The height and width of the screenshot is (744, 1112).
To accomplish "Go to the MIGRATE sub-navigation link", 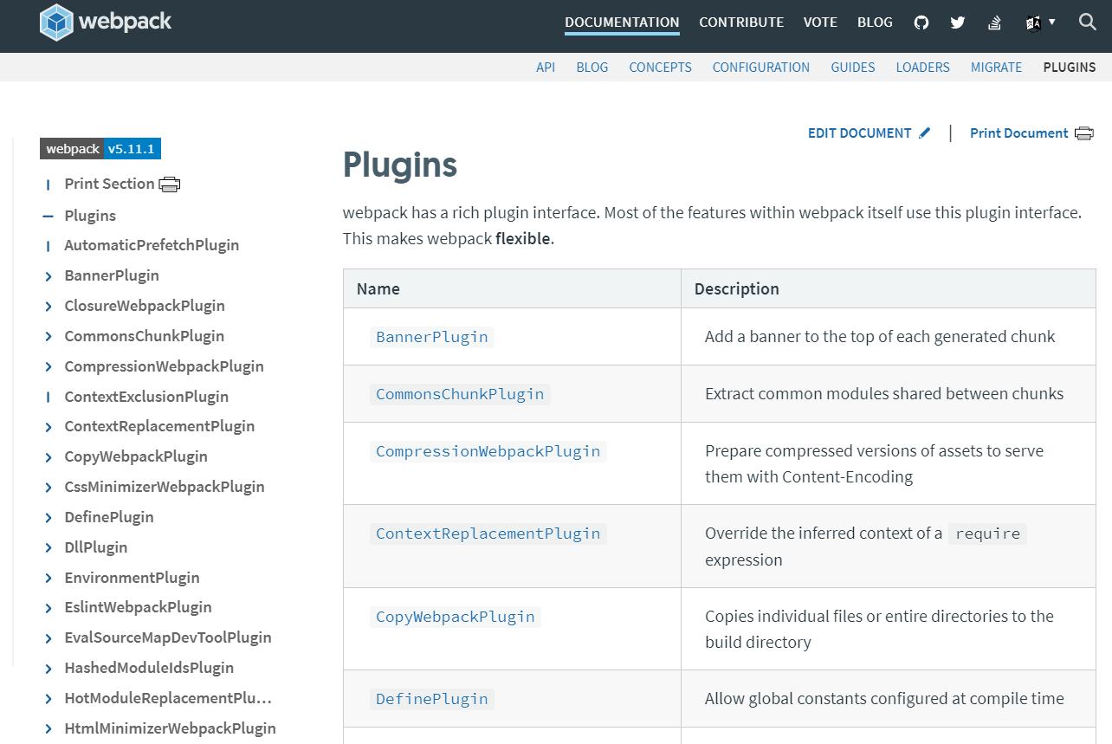I will pyautogui.click(x=996, y=67).
